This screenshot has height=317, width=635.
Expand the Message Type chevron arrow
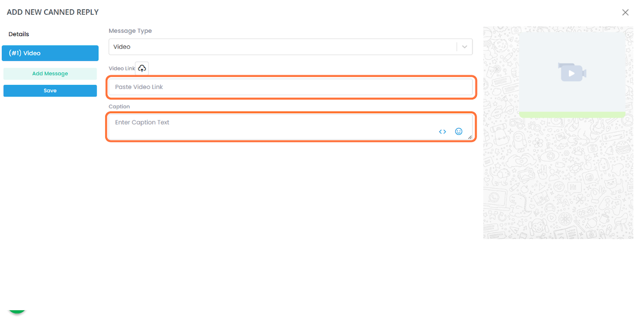tap(465, 47)
